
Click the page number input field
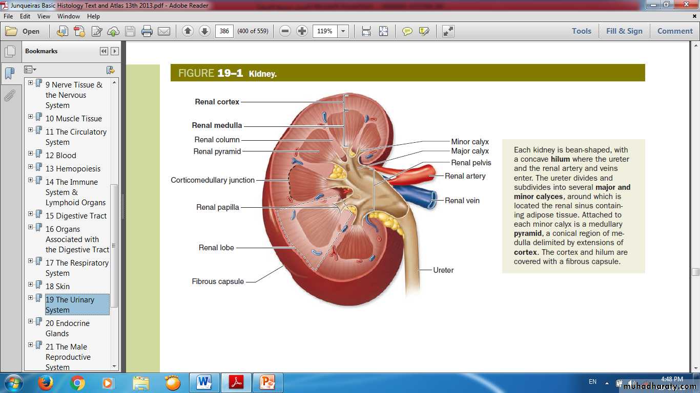(x=224, y=31)
